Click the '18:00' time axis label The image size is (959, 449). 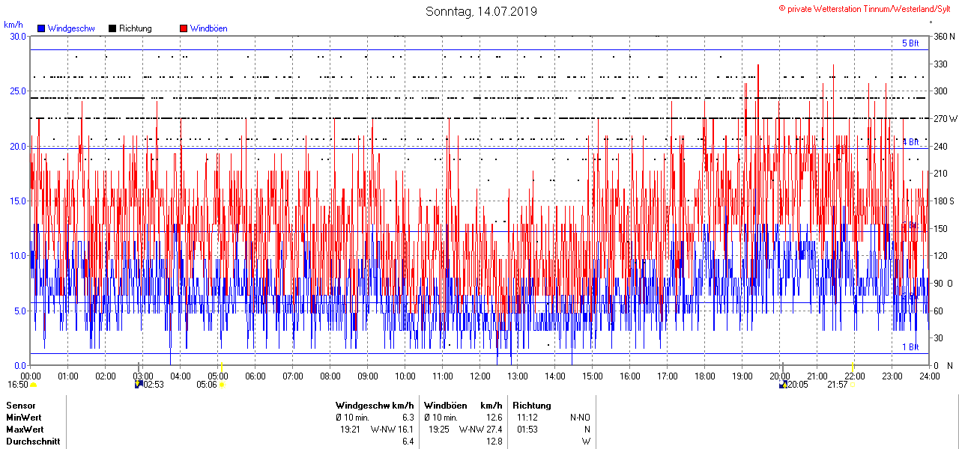[x=705, y=376]
